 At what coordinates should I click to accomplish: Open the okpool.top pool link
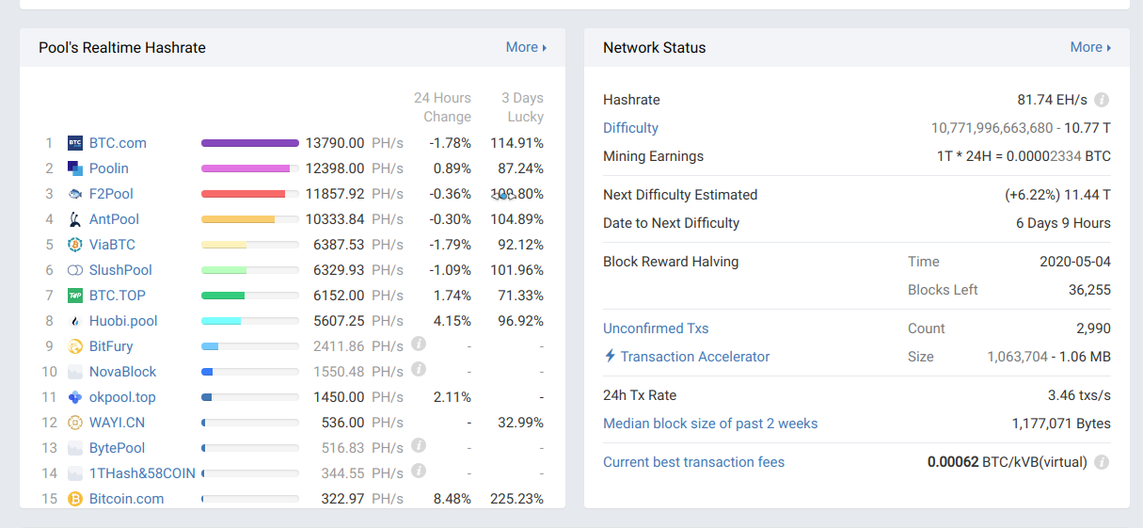tap(122, 397)
